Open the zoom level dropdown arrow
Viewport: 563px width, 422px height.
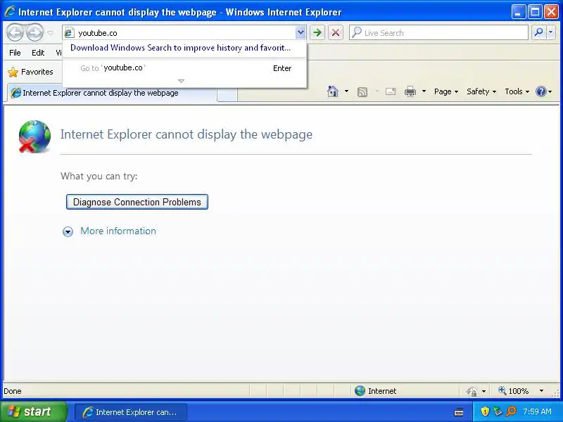541,391
